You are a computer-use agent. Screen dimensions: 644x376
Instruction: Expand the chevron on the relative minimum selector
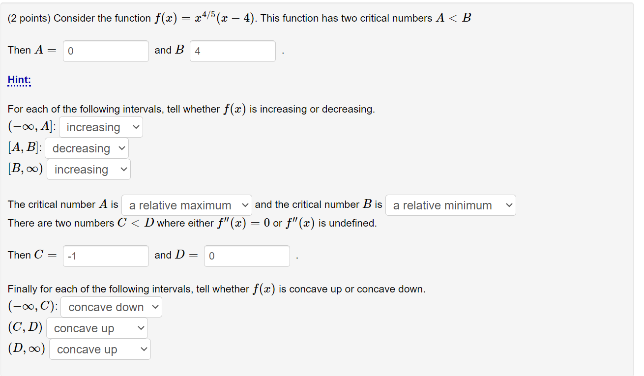pyautogui.click(x=509, y=205)
